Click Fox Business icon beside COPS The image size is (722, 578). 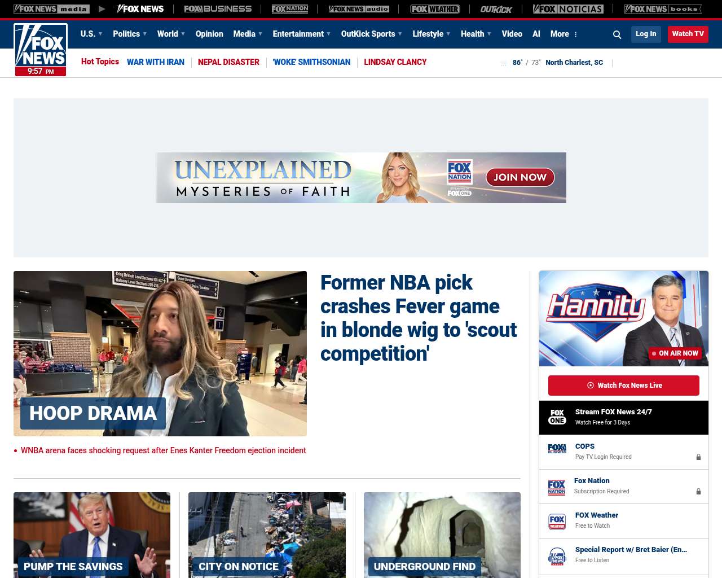coord(557,449)
